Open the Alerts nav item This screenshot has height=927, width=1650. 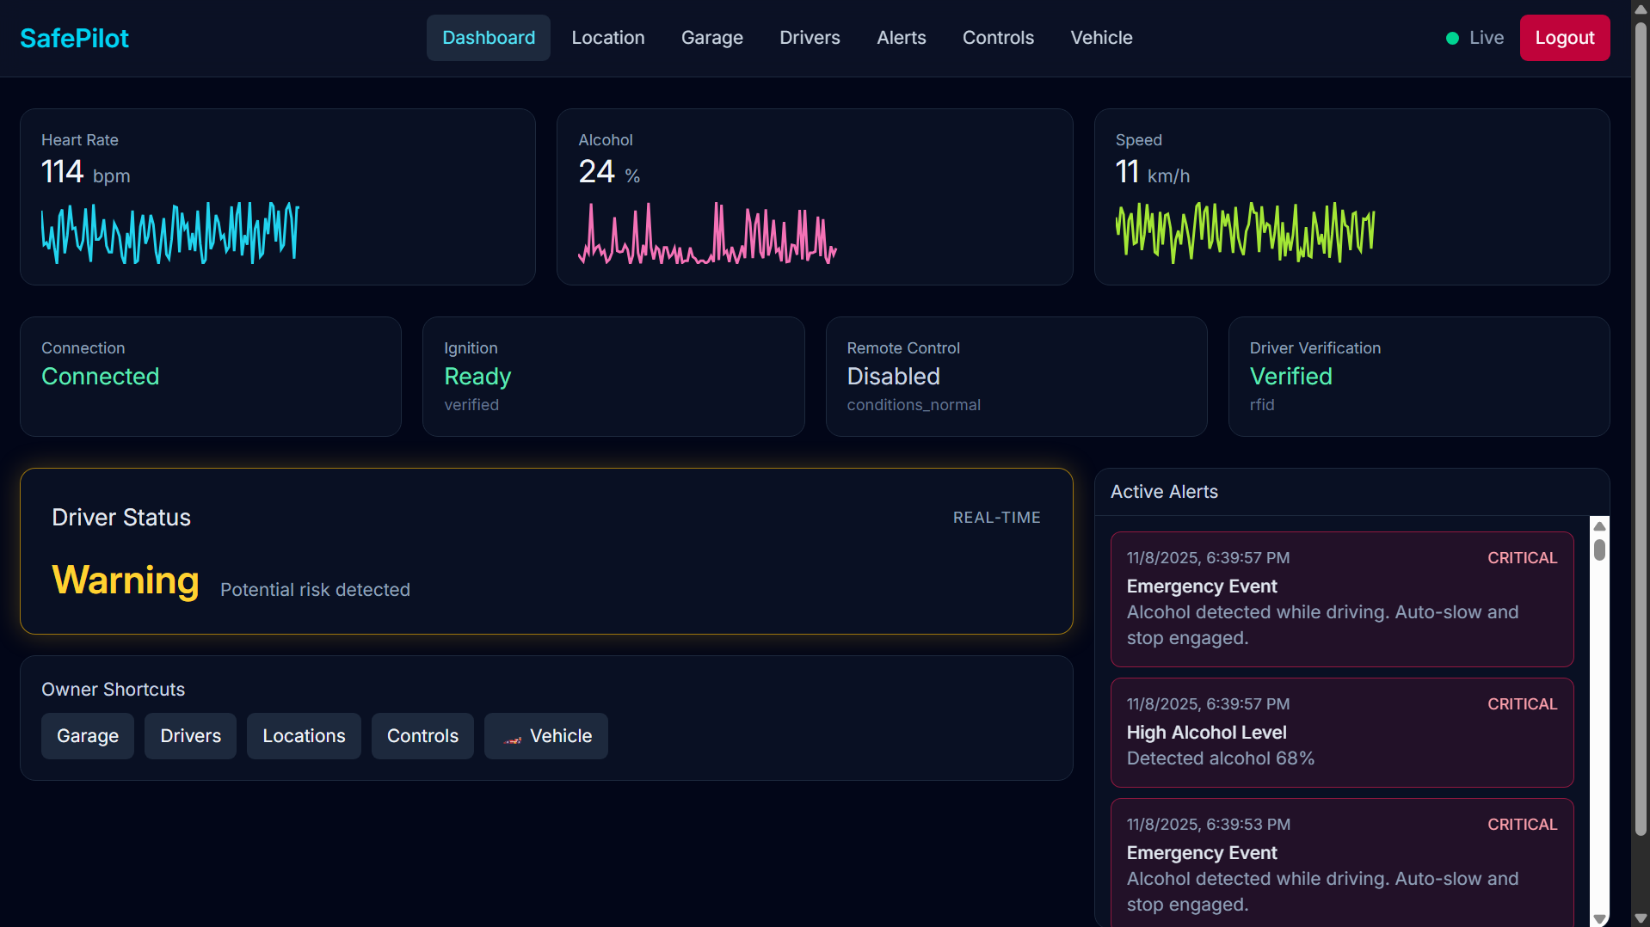pyautogui.click(x=901, y=38)
